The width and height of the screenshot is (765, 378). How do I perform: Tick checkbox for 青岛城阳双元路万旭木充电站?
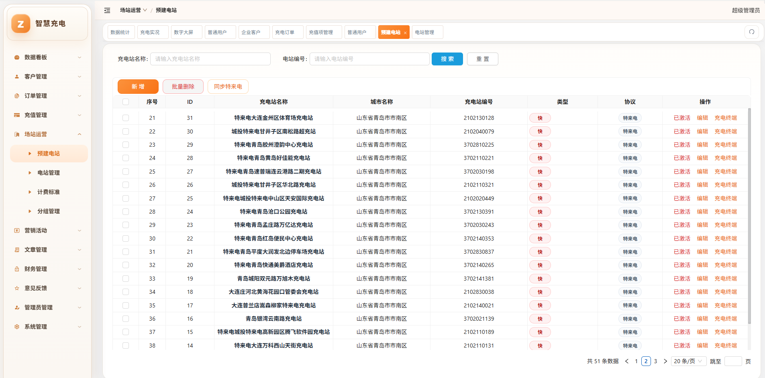[x=126, y=279]
